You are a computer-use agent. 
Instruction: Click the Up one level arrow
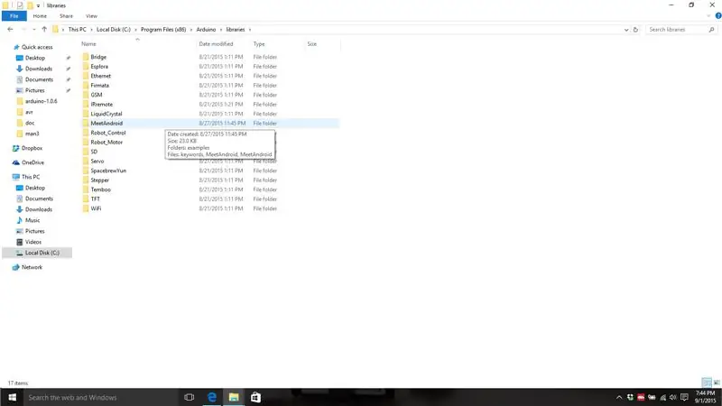pos(44,30)
